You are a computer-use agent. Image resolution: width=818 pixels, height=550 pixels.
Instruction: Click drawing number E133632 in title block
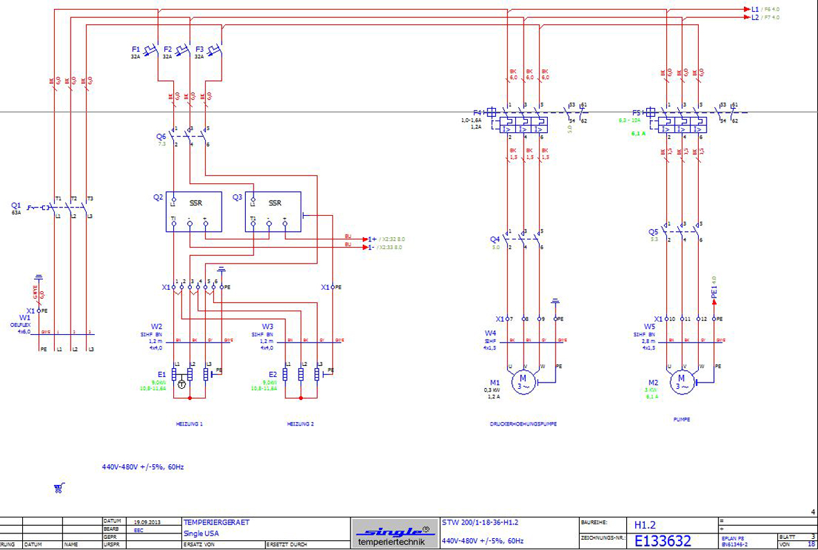(663, 540)
